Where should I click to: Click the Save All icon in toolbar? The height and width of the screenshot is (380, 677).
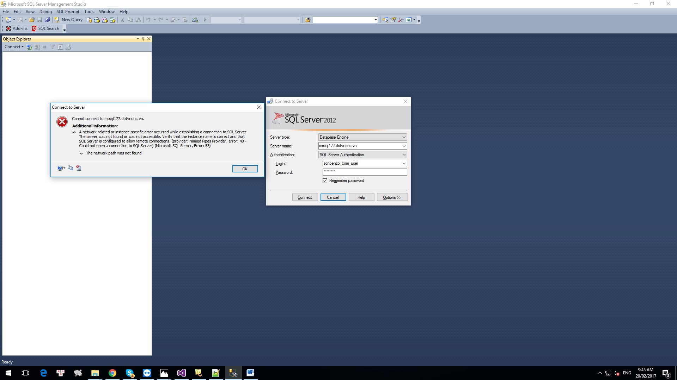coord(47,20)
